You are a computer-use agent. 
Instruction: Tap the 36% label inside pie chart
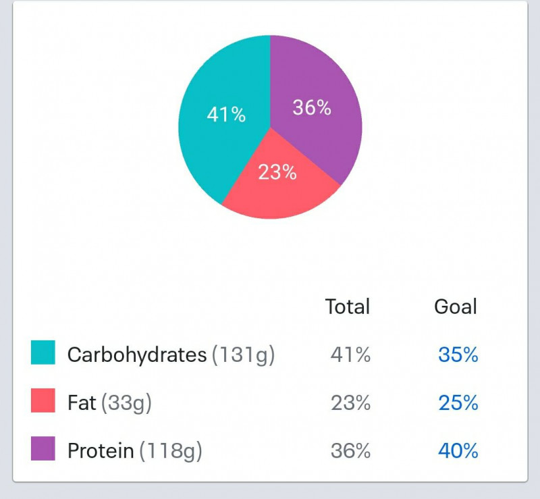(312, 107)
